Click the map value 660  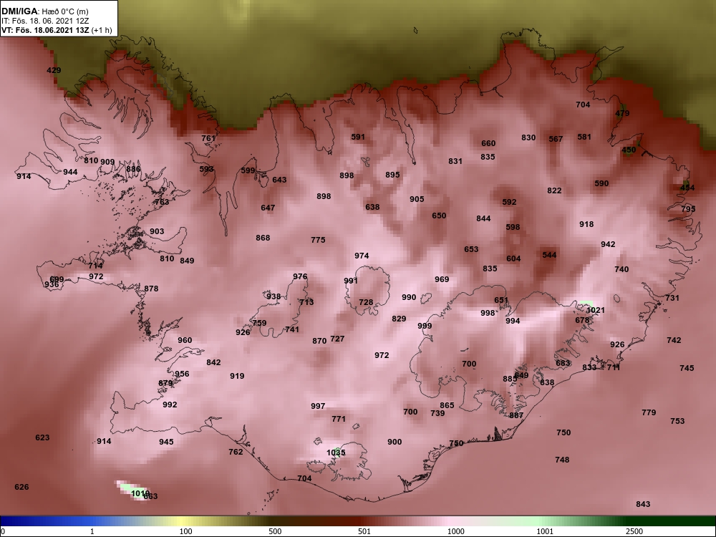coord(488,143)
